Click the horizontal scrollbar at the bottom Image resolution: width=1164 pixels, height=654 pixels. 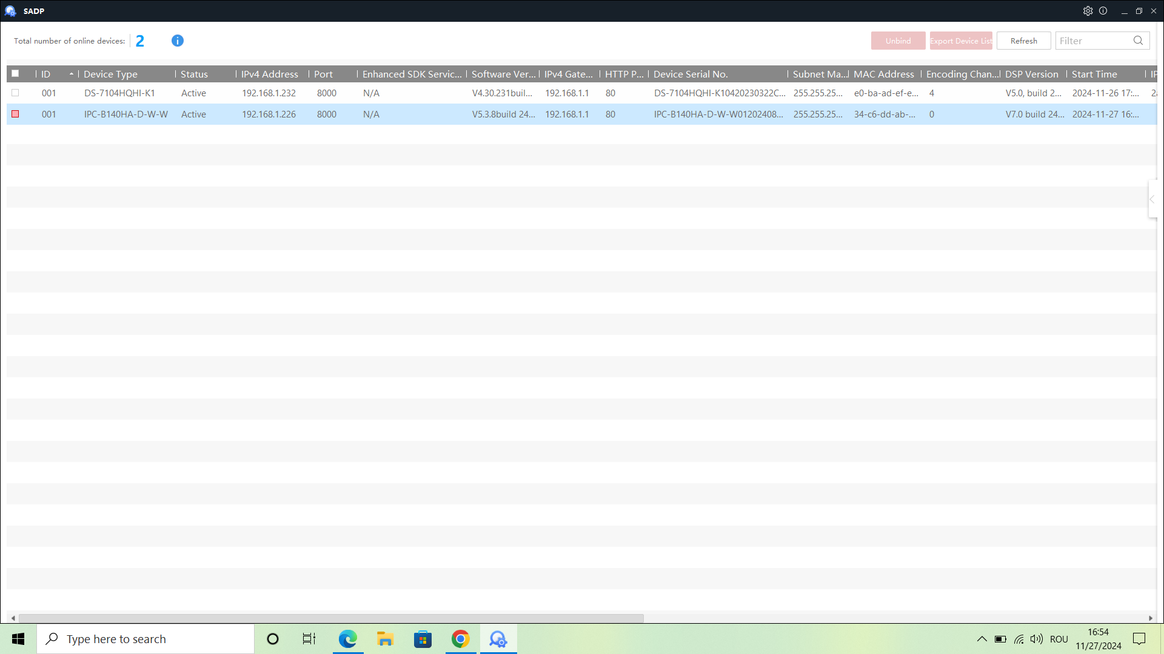(331, 618)
